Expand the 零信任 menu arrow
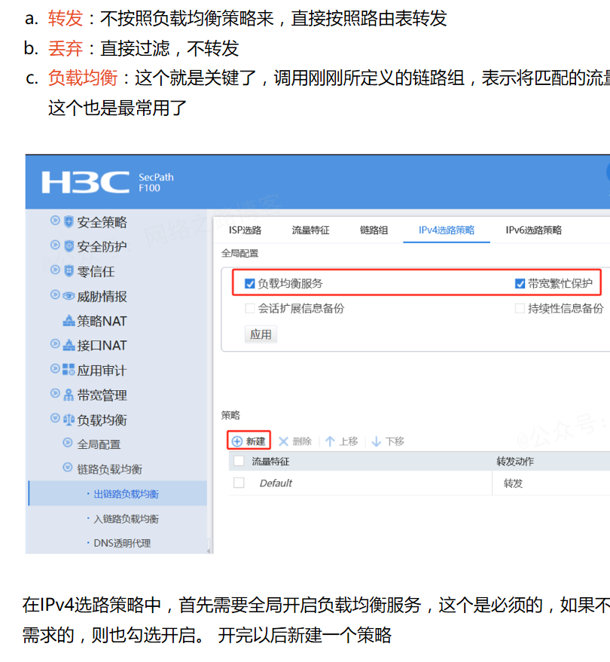Viewport: 610px width, 662px height. (55, 270)
